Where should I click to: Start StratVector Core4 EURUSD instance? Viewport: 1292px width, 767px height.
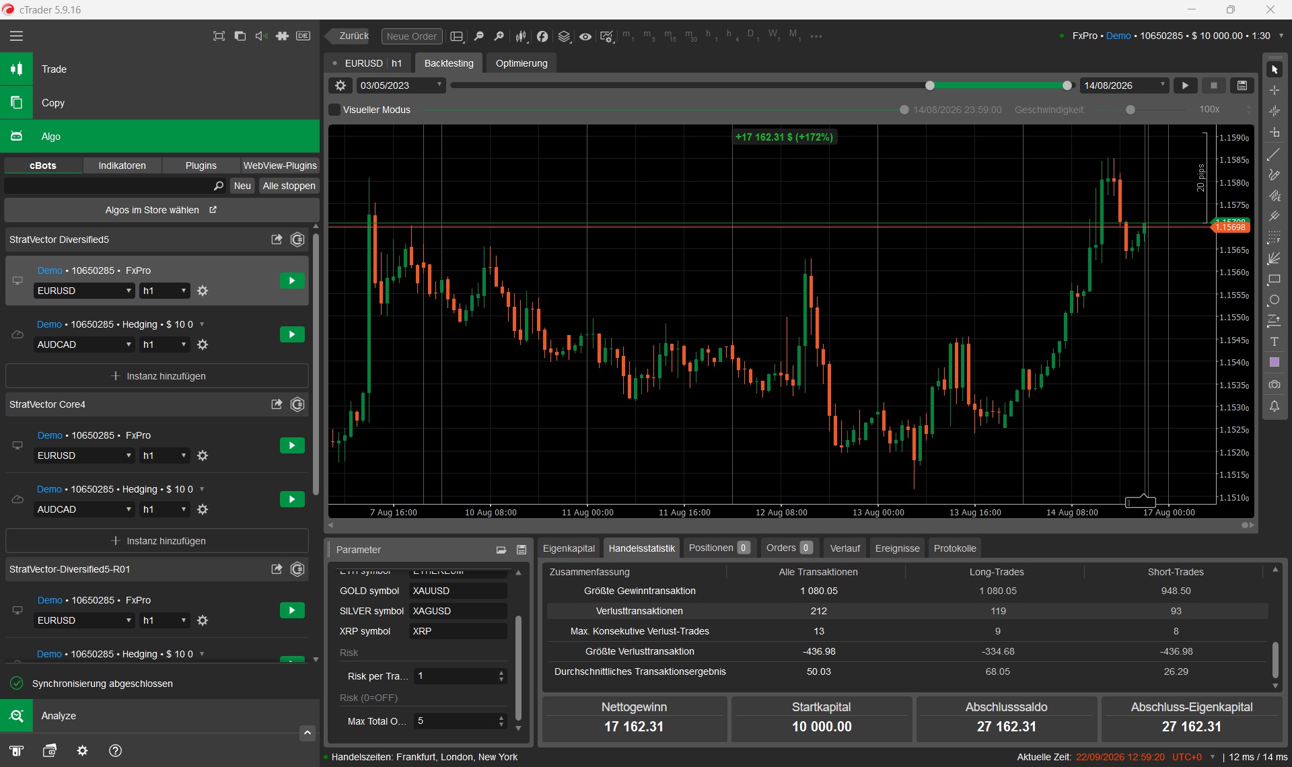click(x=292, y=445)
